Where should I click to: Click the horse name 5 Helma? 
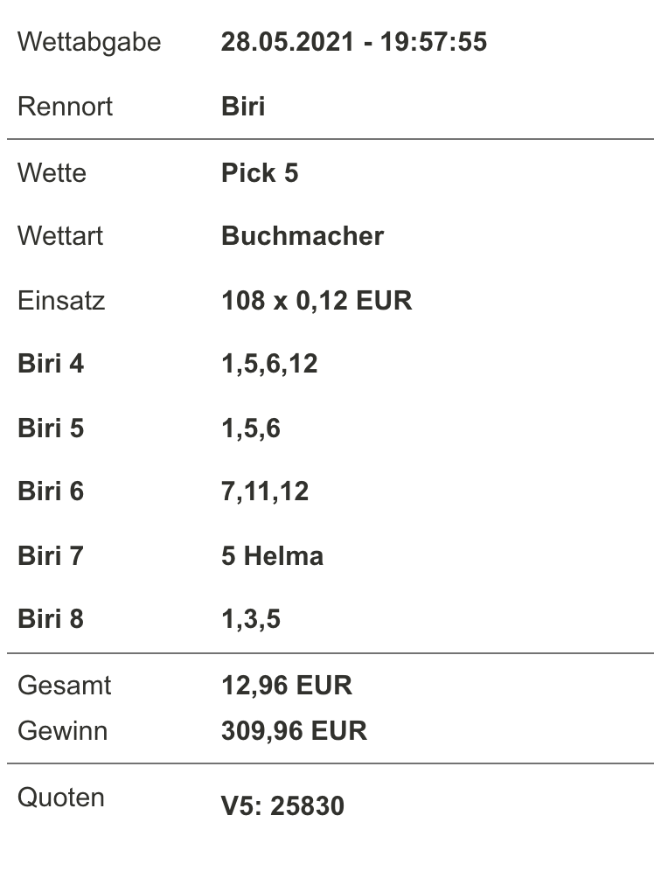point(272,556)
